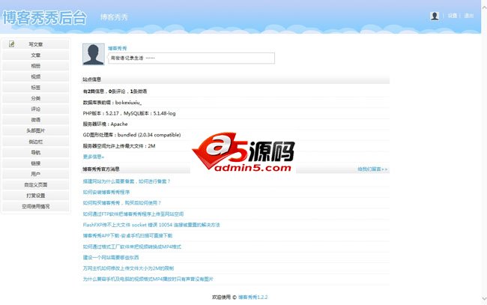487x305 pixels.
Task: Open the 链接 links menu item
Action: pos(36,163)
